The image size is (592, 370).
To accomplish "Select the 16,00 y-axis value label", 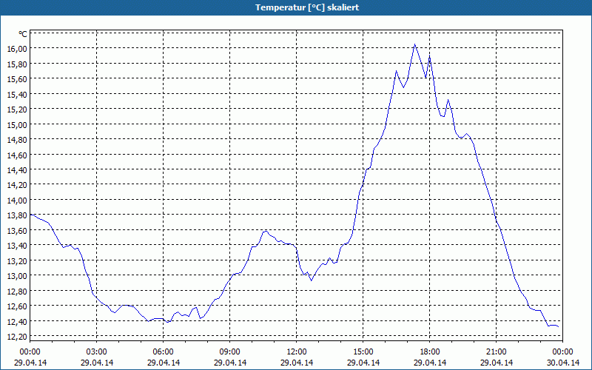I will tap(17, 48).
